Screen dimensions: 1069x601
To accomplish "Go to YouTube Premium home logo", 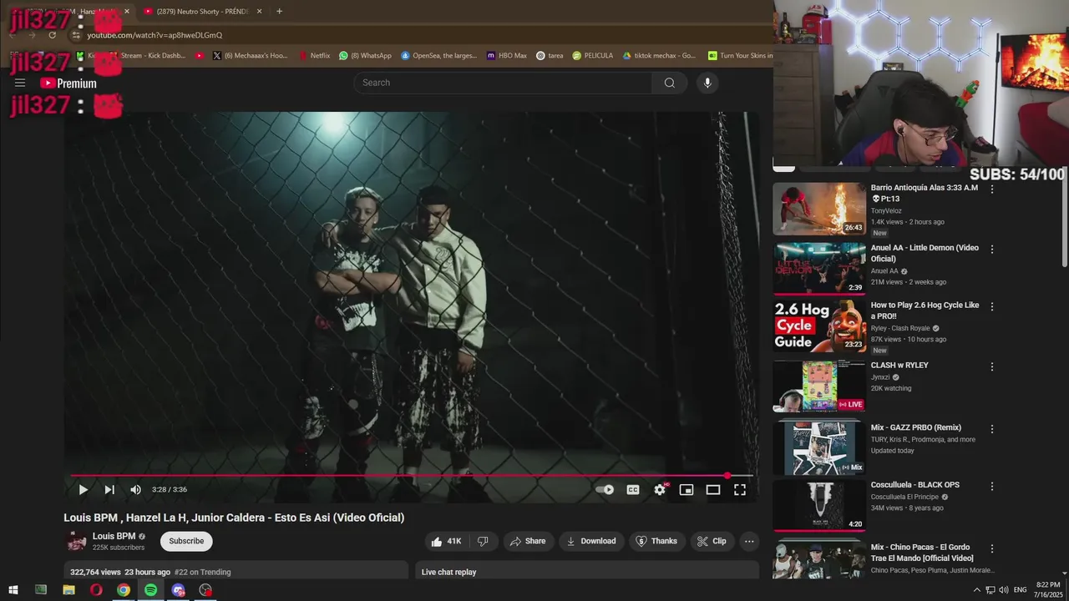I will (x=68, y=83).
